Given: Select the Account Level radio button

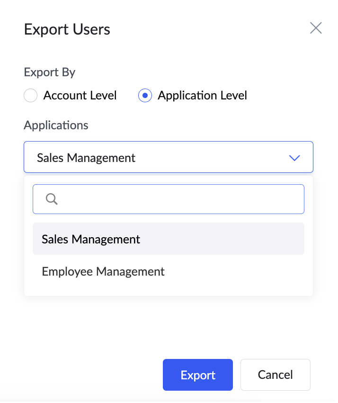Looking at the screenshot, I should 30,96.
